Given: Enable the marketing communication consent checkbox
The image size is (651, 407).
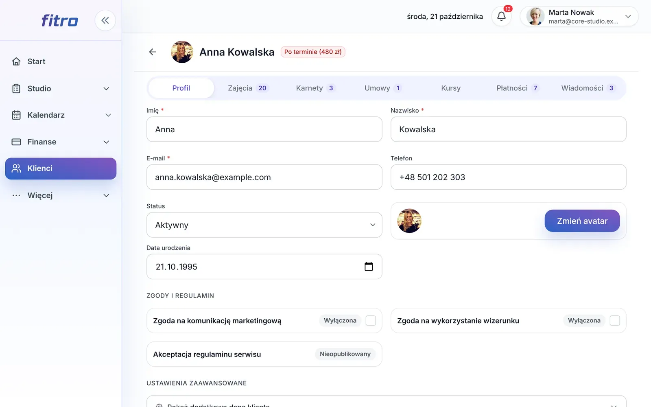Looking at the screenshot, I should 371,321.
